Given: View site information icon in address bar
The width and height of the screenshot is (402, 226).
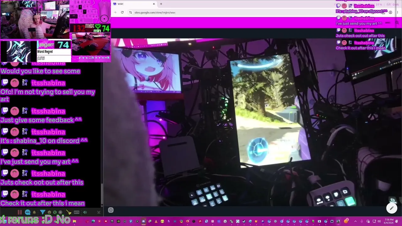Looking at the screenshot, I should 130,13.
